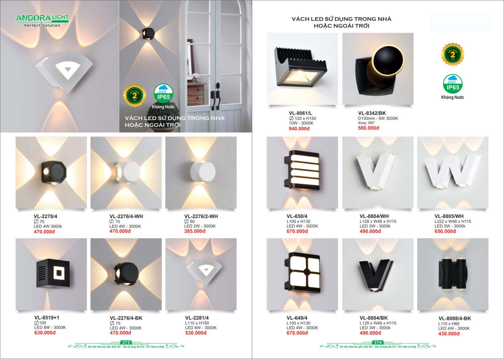Select the VL-8061/L floodlight image
The width and height of the screenshot is (504, 359).
[x=302, y=69]
